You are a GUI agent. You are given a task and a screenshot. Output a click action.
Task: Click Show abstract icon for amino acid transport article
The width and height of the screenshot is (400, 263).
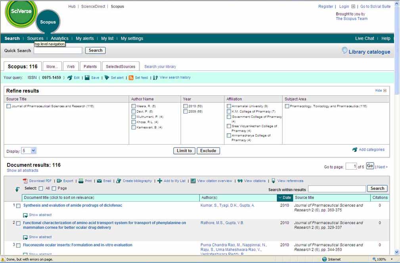[25, 237]
